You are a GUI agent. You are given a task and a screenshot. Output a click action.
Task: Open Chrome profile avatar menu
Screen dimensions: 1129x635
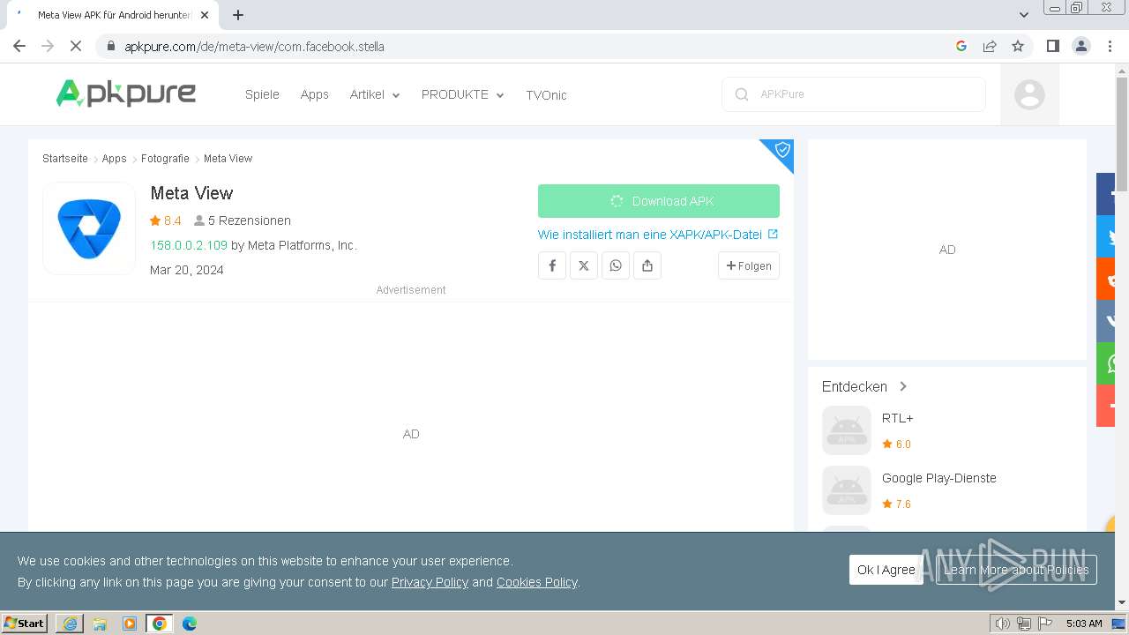(1081, 46)
